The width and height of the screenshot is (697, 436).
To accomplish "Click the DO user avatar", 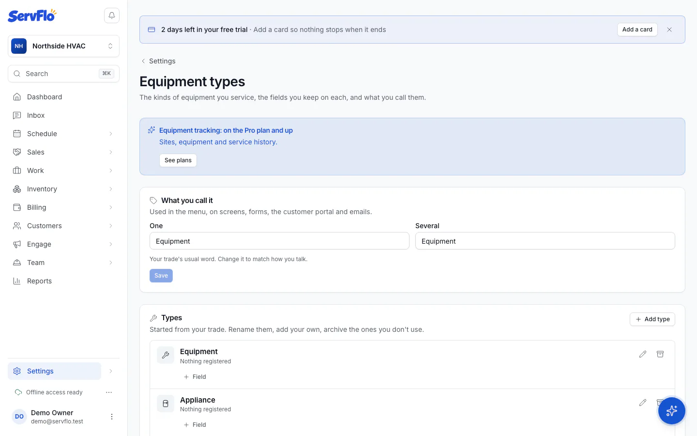I will pos(19,417).
